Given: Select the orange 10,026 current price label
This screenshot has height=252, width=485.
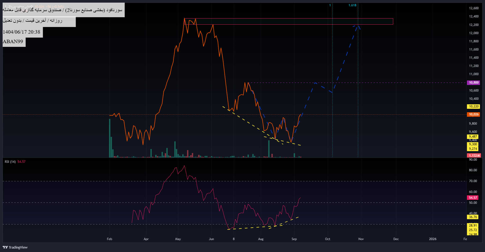Looking at the screenshot, I should coord(473,114).
